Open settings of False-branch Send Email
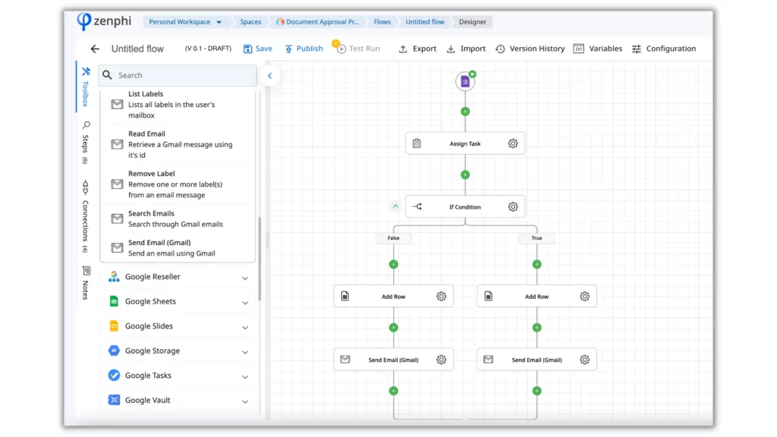The height and width of the screenshot is (437, 777). pos(441,360)
